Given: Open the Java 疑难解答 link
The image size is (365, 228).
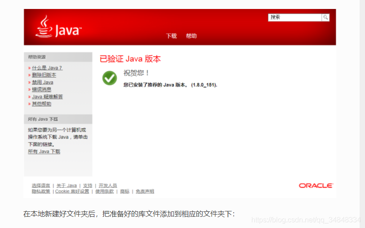Looking at the screenshot, I should [x=48, y=96].
